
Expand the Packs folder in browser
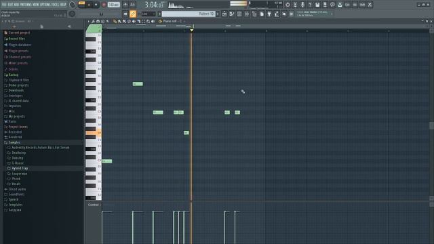point(12,121)
